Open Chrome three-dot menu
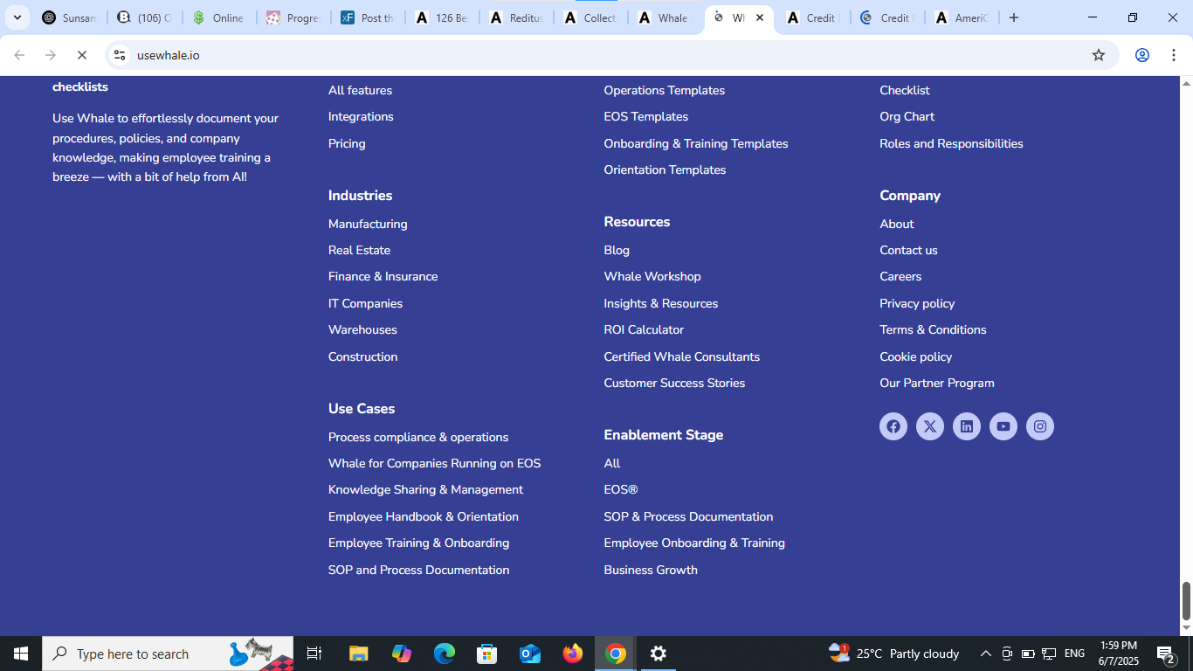This screenshot has height=671, width=1193. (1173, 55)
